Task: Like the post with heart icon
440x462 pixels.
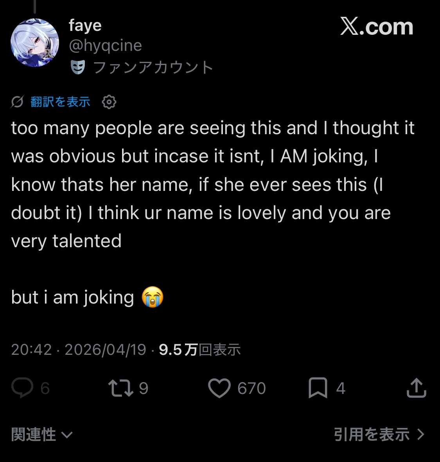Action: click(x=219, y=388)
